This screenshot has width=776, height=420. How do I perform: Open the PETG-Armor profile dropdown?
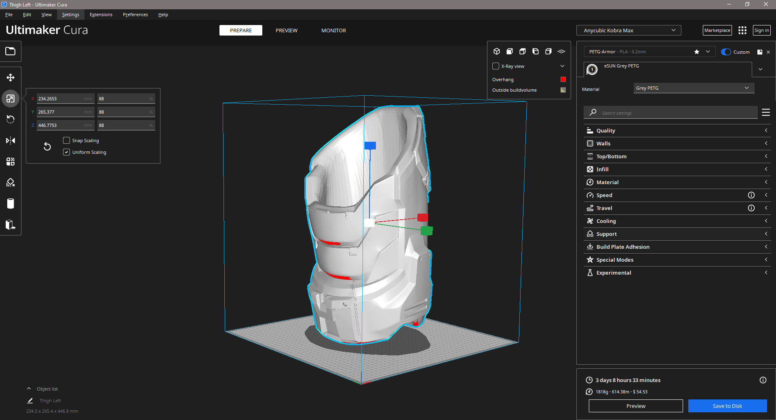(649, 52)
